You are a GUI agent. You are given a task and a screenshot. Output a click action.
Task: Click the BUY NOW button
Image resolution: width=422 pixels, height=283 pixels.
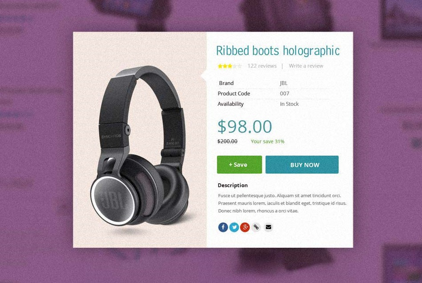302,165
